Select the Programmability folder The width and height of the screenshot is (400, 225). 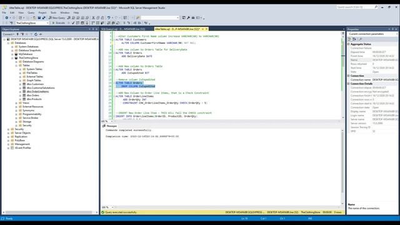(x=32, y=114)
